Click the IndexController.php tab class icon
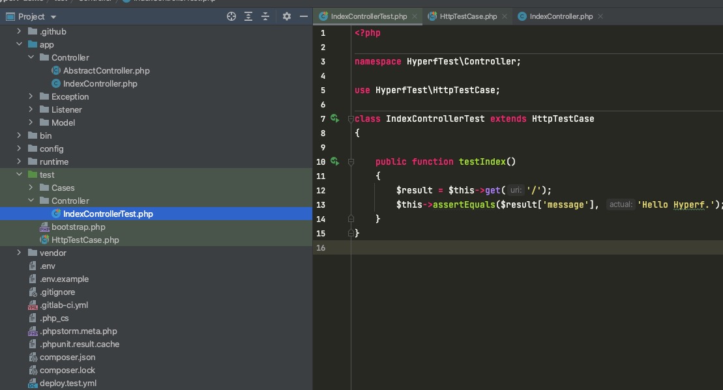 click(522, 16)
